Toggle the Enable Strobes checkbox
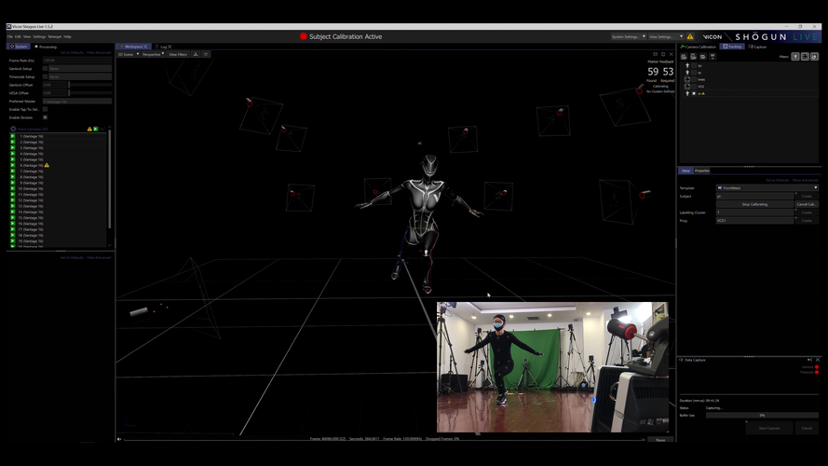Screen dimensions: 828x466 coord(45,117)
